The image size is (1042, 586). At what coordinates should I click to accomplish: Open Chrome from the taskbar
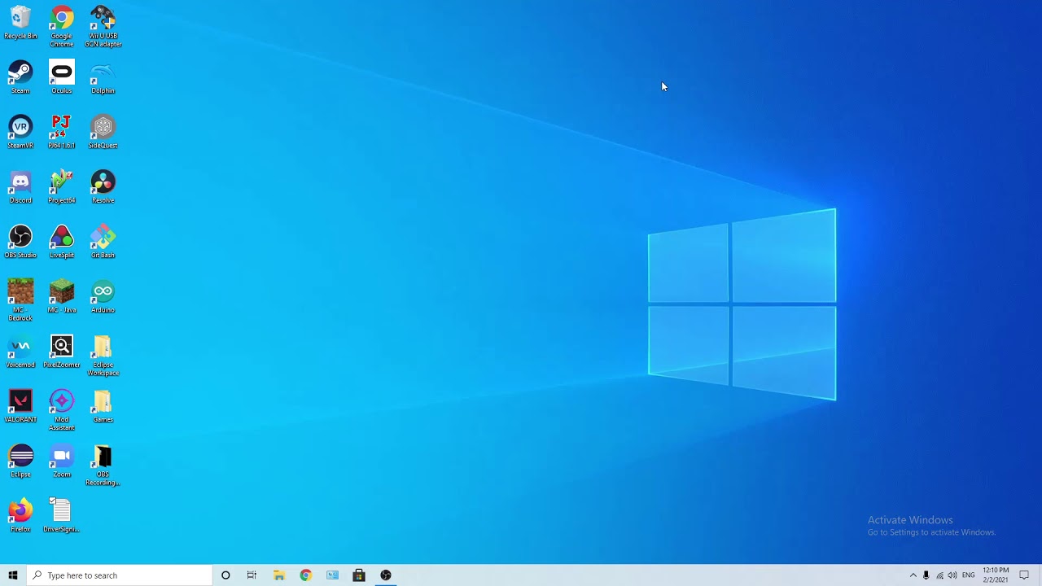(305, 575)
